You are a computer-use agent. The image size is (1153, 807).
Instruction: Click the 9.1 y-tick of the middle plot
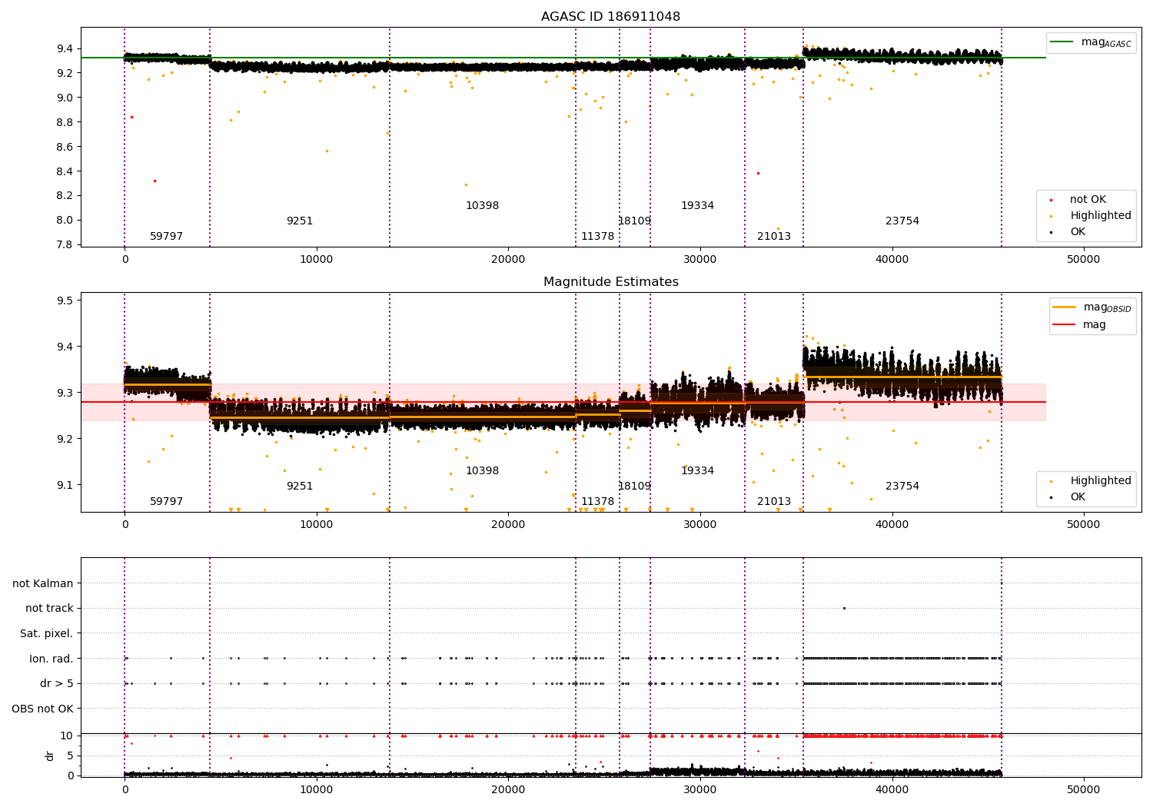coord(63,485)
